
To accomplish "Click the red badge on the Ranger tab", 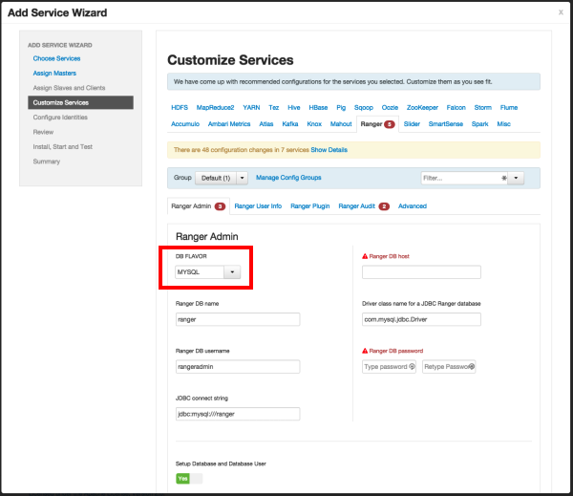I will (390, 124).
